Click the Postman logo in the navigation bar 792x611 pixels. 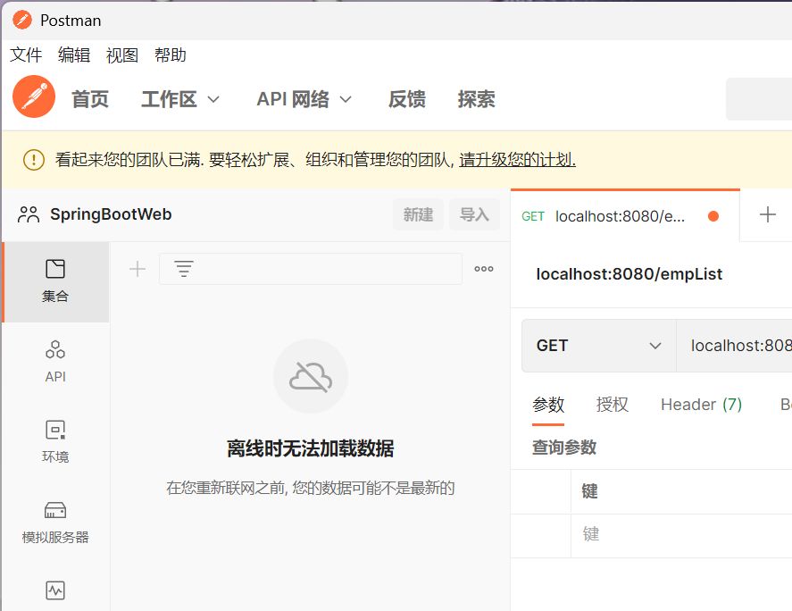point(34,97)
